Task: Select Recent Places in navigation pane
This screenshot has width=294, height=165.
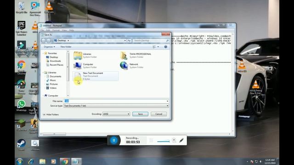Action: click(x=56, y=65)
